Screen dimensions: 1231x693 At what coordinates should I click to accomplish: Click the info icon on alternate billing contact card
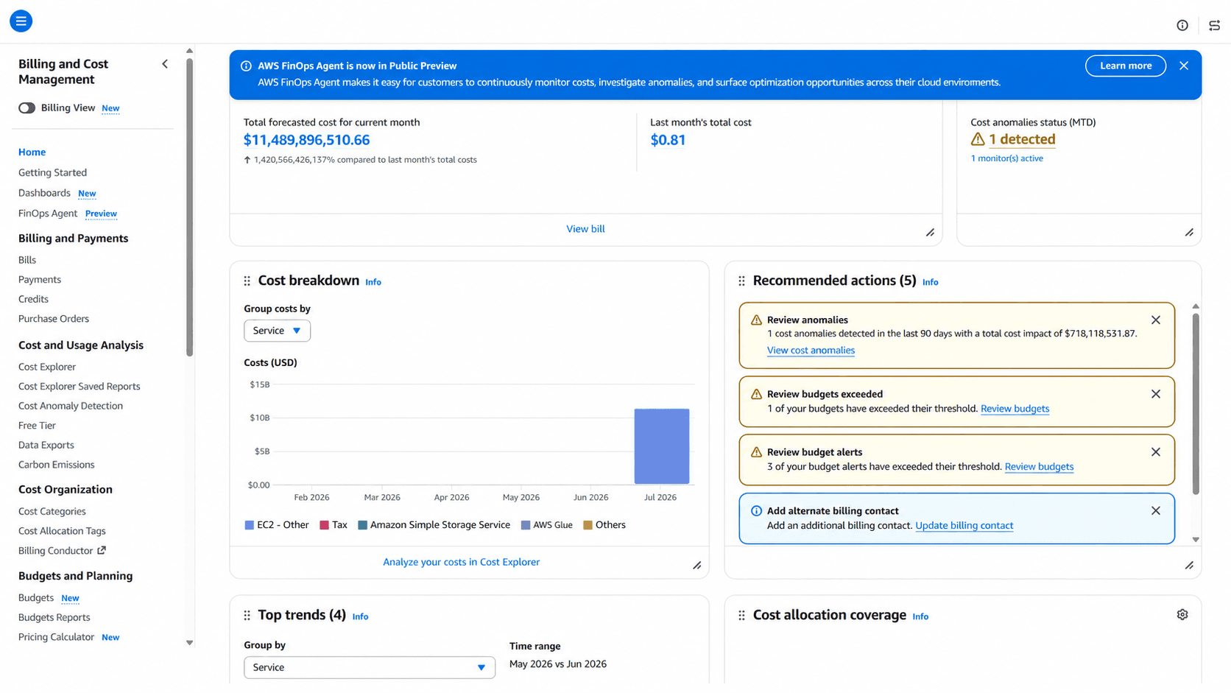[756, 511]
